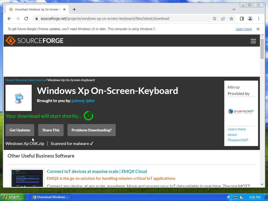Click the scrollbar up arrow
This screenshot has width=268, height=201.
262,37
